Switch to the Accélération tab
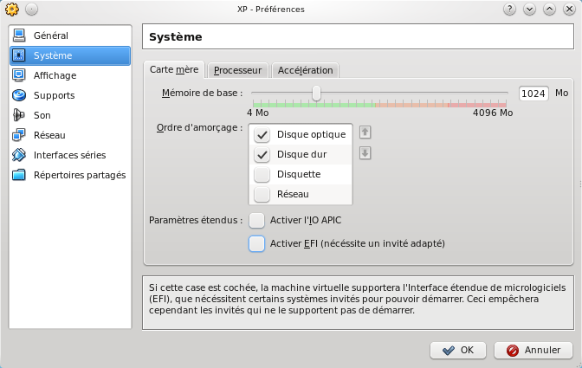The width and height of the screenshot is (582, 368). point(305,70)
